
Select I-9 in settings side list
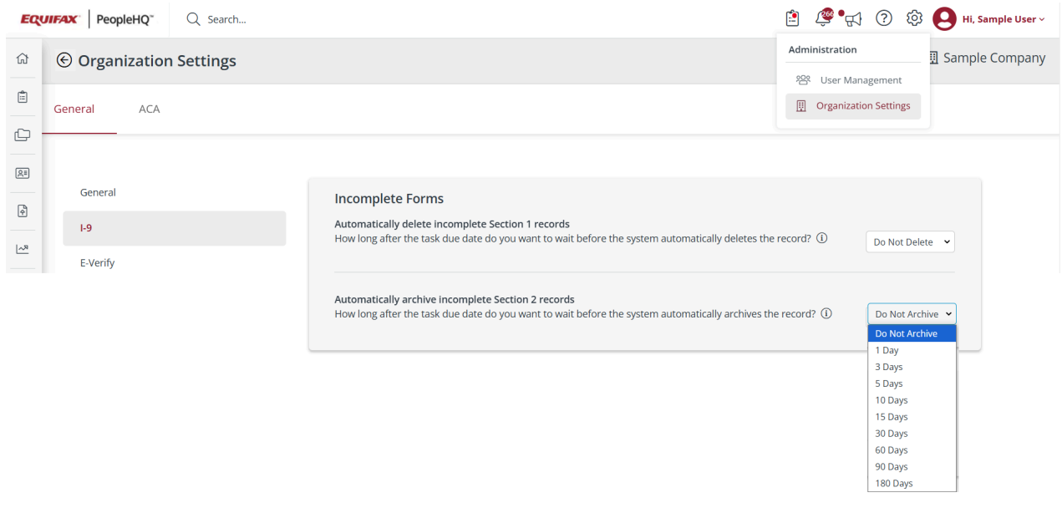174,228
